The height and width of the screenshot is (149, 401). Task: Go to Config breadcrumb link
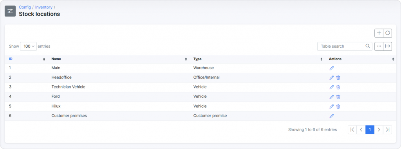(25, 7)
